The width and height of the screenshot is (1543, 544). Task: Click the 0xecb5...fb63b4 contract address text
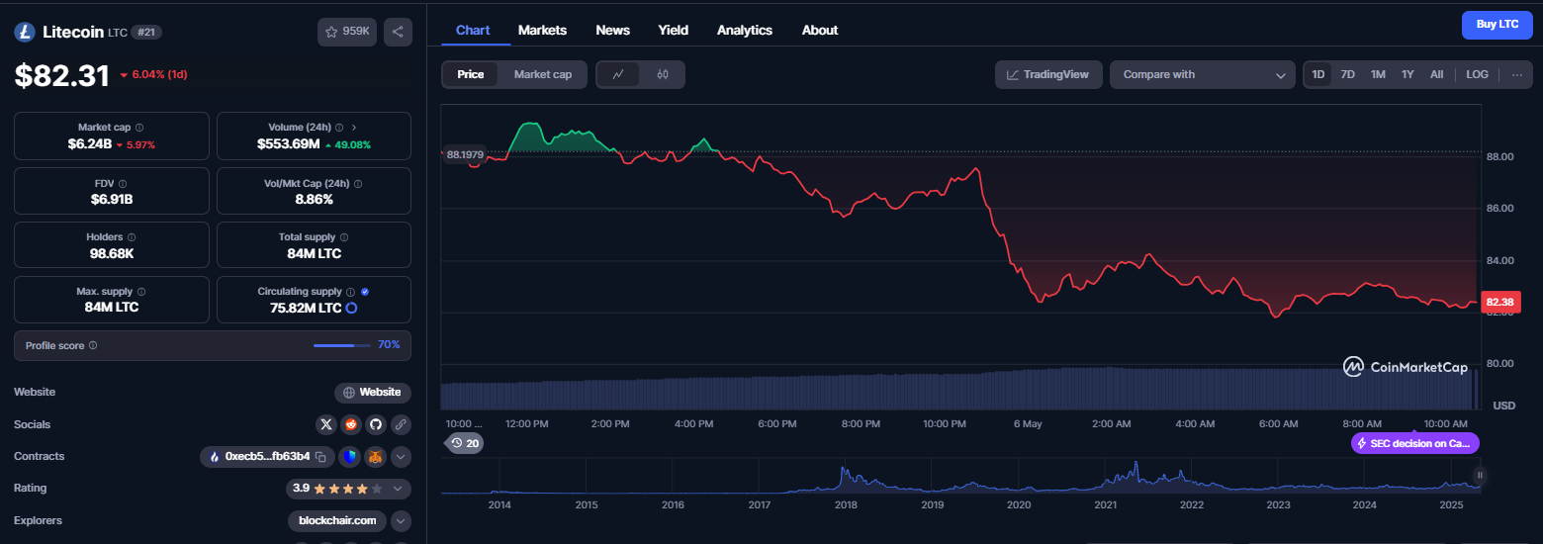click(267, 457)
